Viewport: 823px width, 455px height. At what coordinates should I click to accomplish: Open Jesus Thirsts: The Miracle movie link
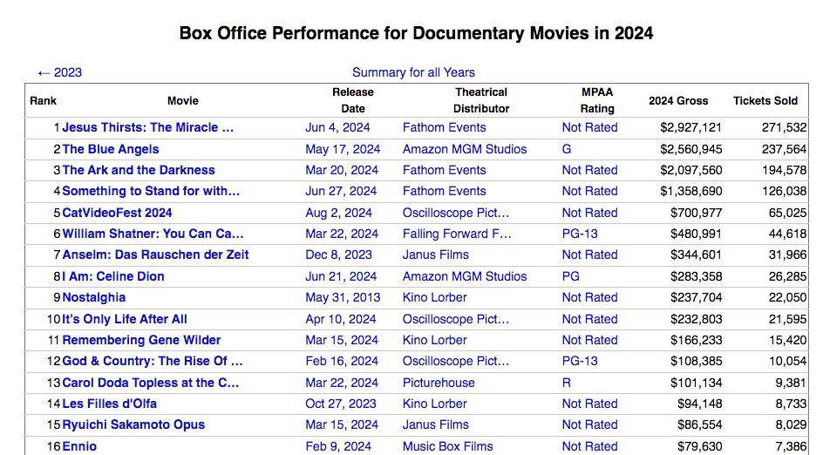[x=147, y=127]
